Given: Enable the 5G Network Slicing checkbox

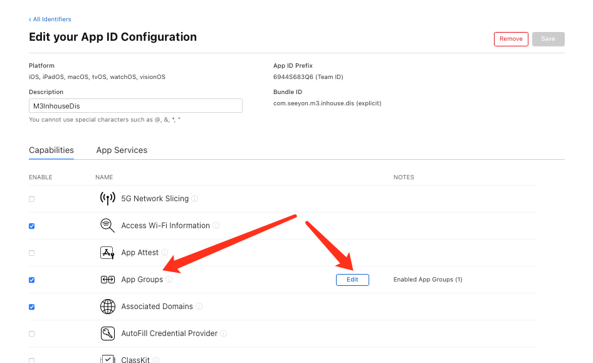Looking at the screenshot, I should (32, 199).
